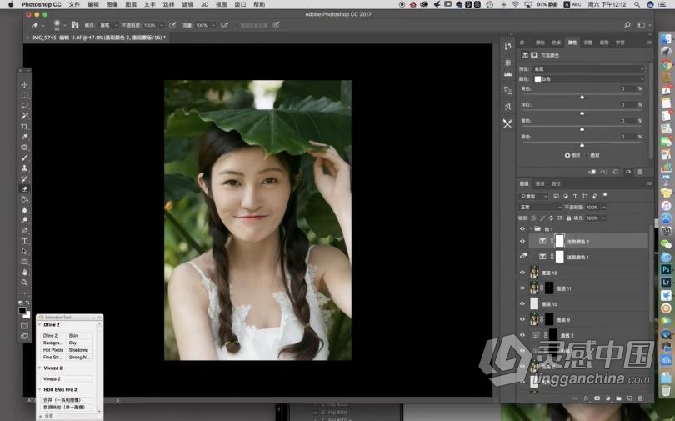
Task: Select the Healing Brush tool
Action: (x=24, y=148)
